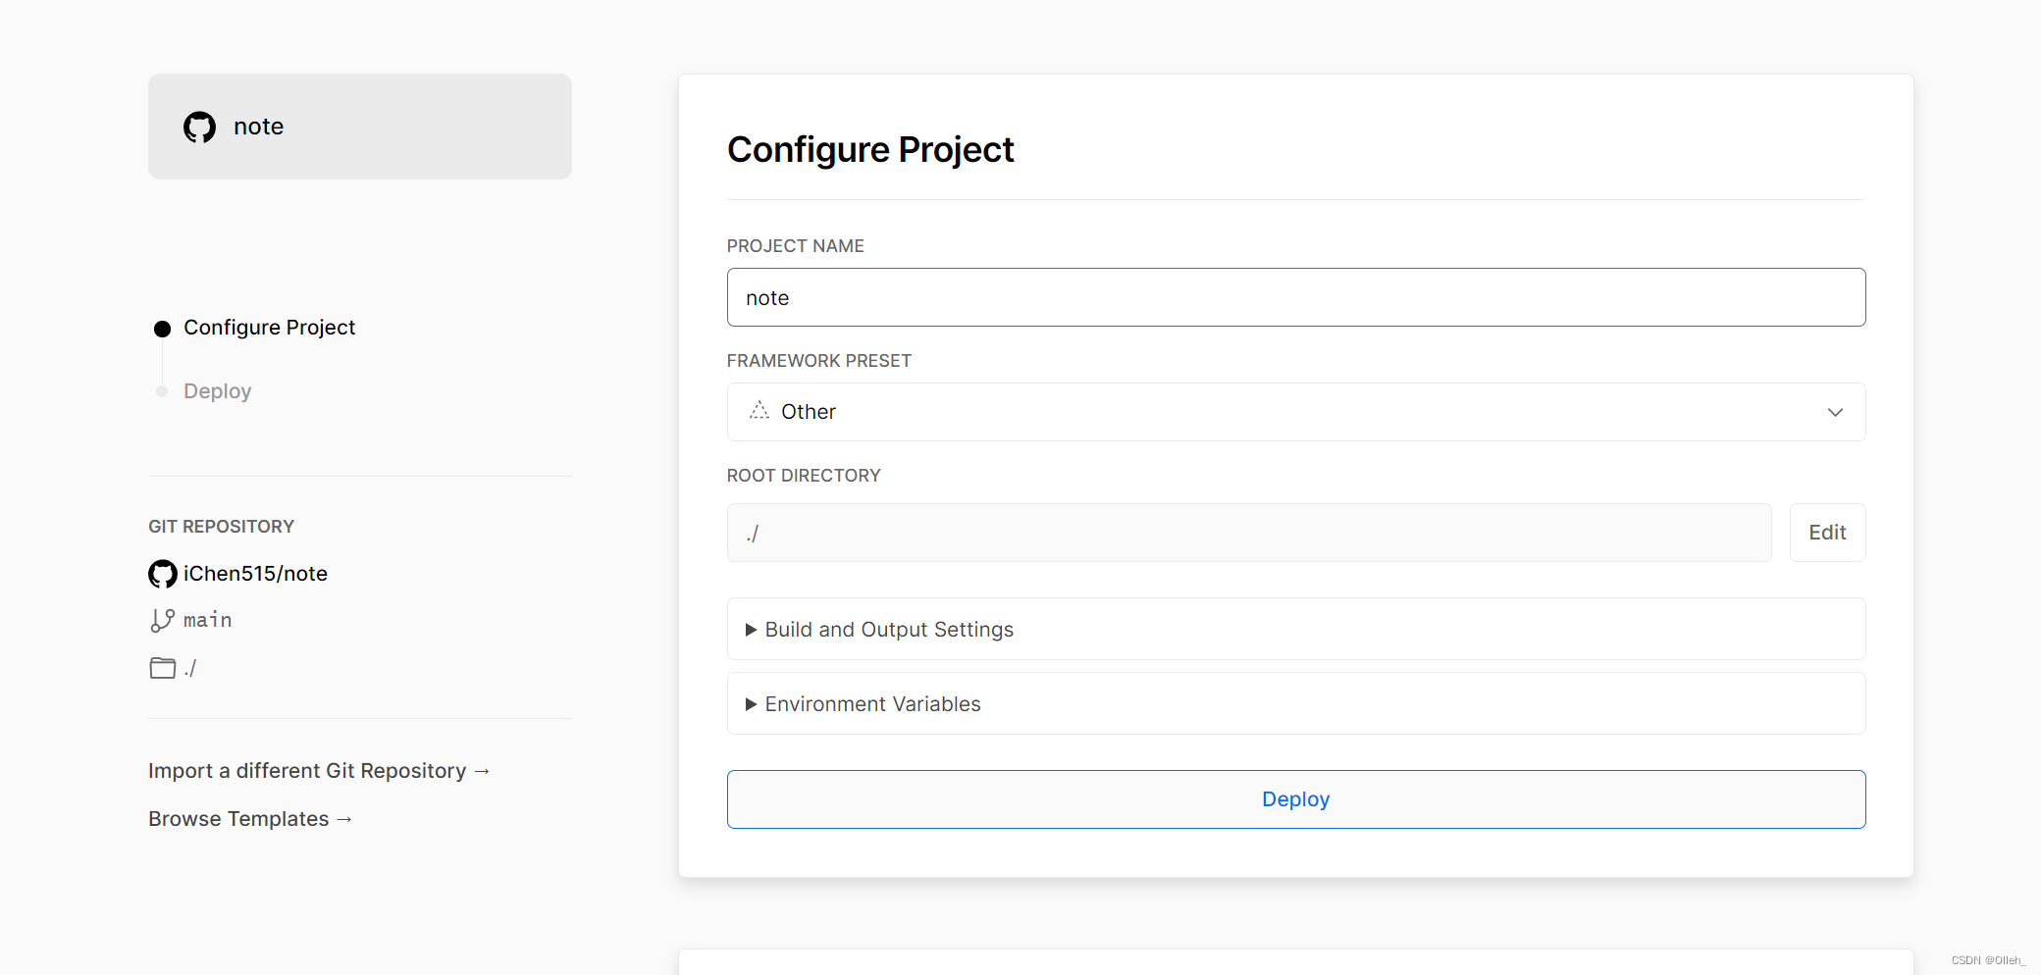Click the GIT REPOSITORY label
The image size is (2041, 975).
[222, 527]
